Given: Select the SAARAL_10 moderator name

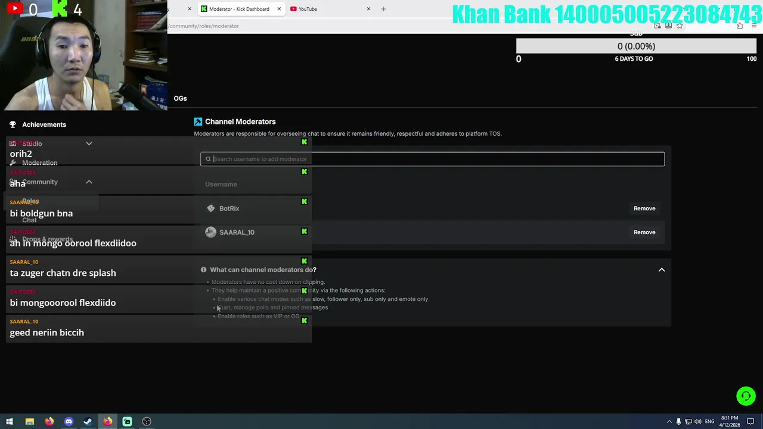Looking at the screenshot, I should click(x=237, y=232).
